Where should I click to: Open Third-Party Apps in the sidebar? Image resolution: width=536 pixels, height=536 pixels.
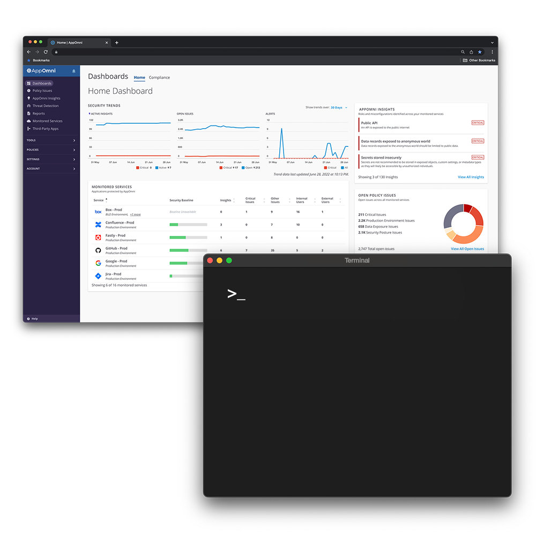pos(45,129)
